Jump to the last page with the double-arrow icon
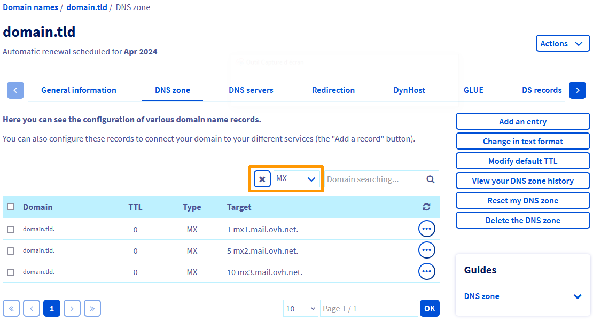The width and height of the screenshot is (593, 321). [x=92, y=308]
